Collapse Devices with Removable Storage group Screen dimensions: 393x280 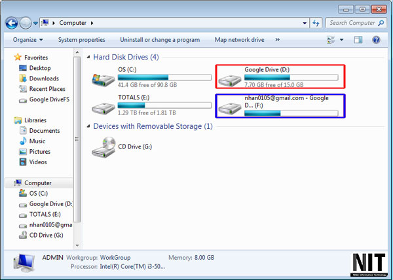point(88,126)
